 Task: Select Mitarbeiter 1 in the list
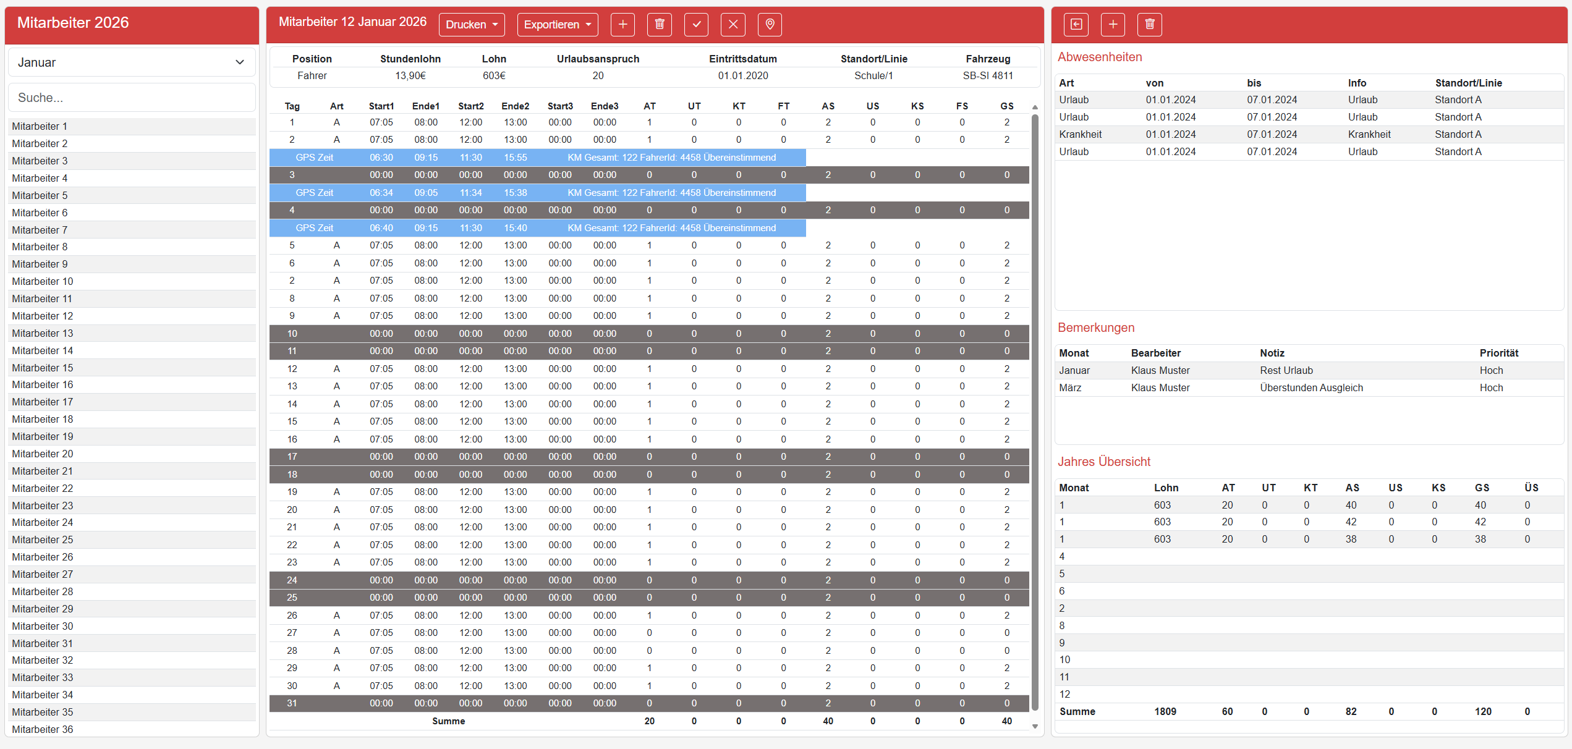[132, 126]
